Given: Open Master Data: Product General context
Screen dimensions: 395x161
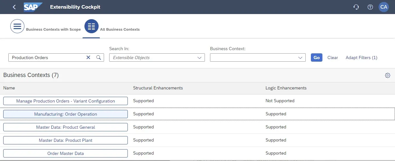Looking at the screenshot, I should (x=66, y=127).
